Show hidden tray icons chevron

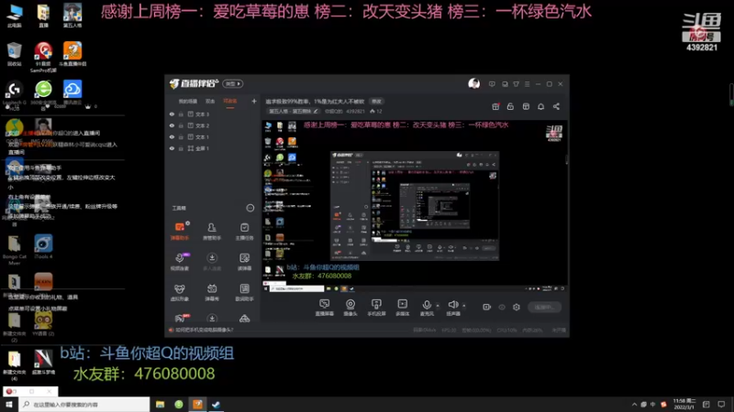[x=634, y=405]
